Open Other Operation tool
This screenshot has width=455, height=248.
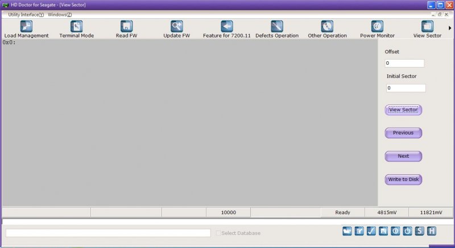[327, 30]
